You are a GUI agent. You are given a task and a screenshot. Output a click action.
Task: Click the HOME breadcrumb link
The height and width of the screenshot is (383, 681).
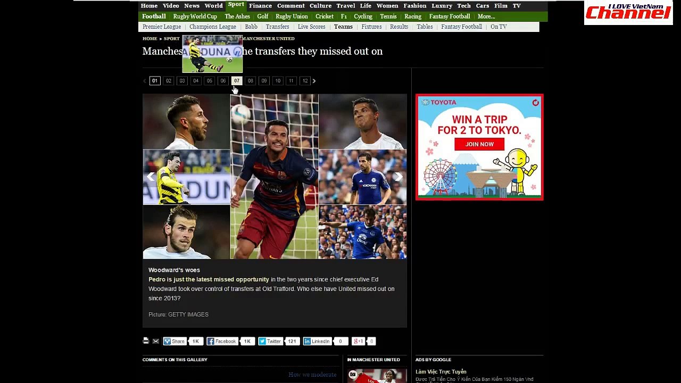[150, 39]
